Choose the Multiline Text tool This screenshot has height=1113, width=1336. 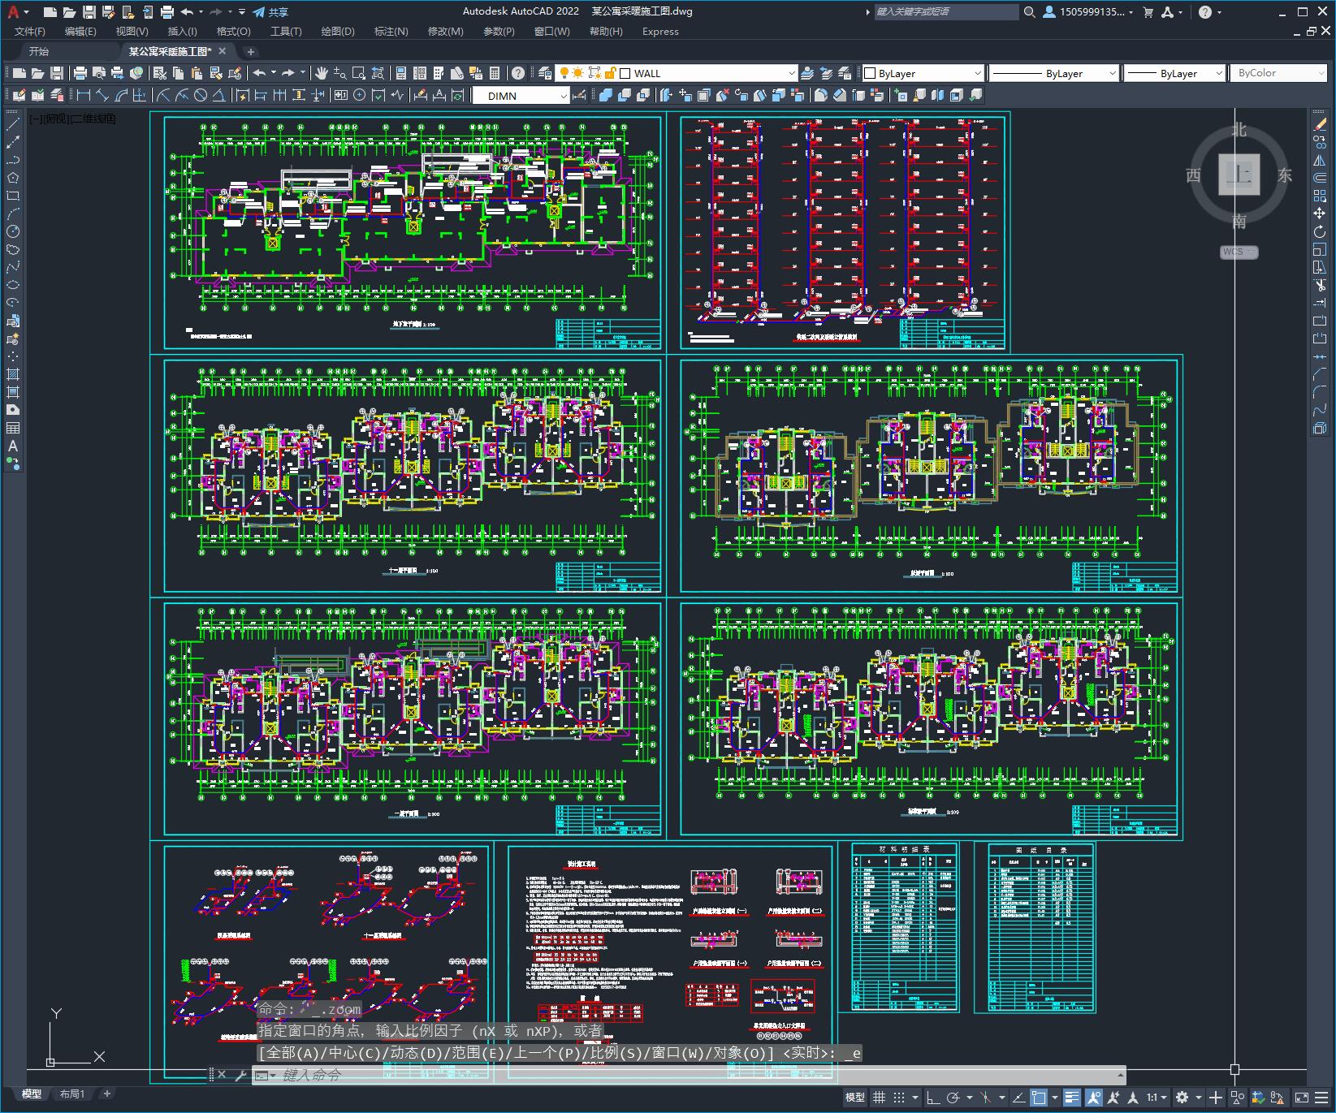(x=13, y=446)
